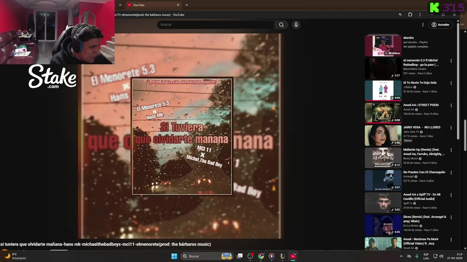467x262 pixels.
Task: Open 'Maliante Hp (Remix)' video title
Action: (x=424, y=152)
